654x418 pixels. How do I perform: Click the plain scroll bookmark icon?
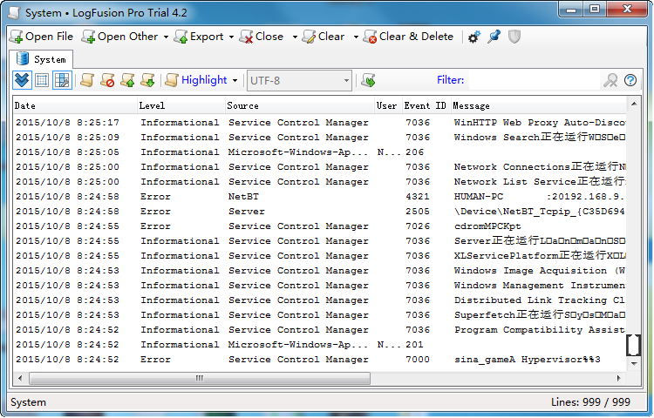[x=86, y=80]
